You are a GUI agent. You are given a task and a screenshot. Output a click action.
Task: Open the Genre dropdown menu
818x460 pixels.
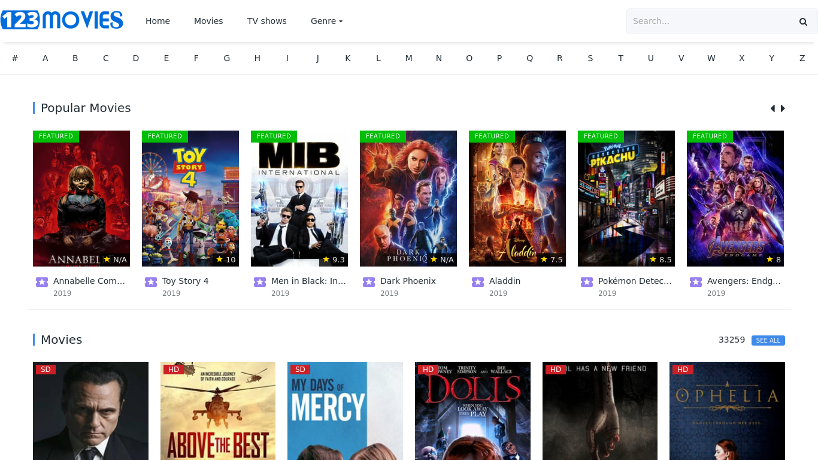point(326,21)
